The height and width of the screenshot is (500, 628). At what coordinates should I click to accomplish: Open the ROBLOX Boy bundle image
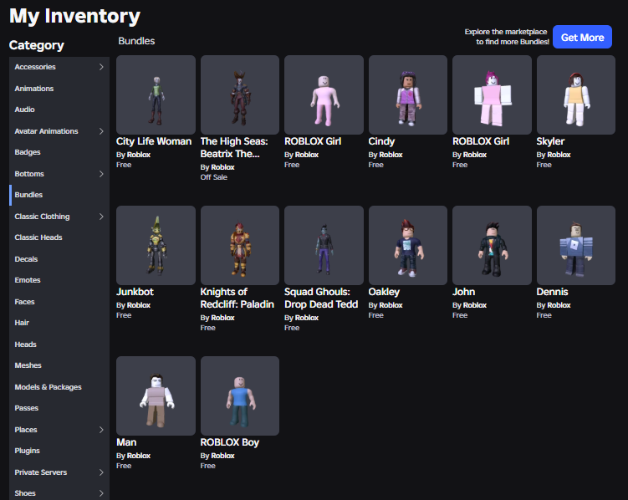click(240, 396)
